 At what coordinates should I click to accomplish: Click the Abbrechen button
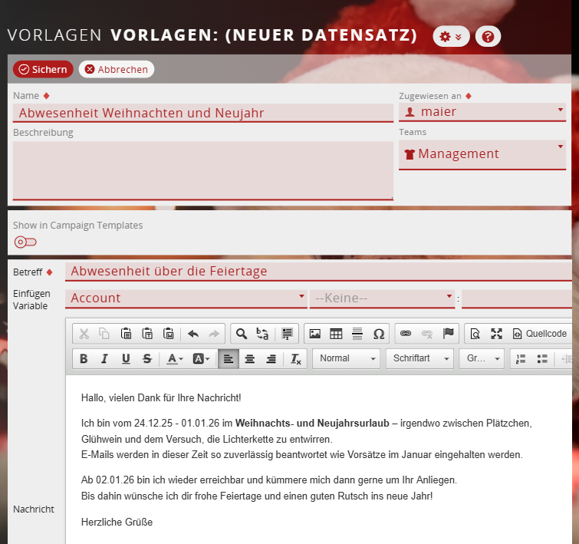point(117,69)
